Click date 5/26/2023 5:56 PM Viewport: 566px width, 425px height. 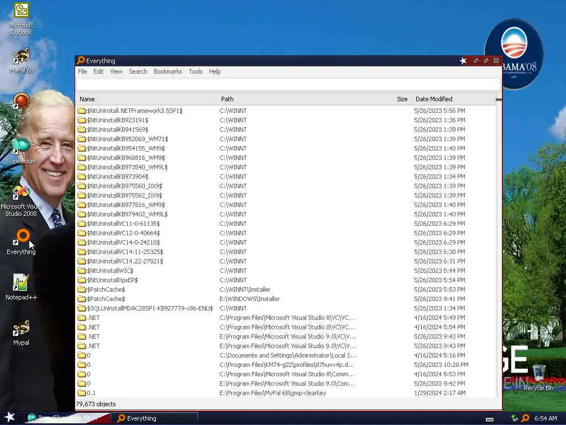pyautogui.click(x=439, y=111)
